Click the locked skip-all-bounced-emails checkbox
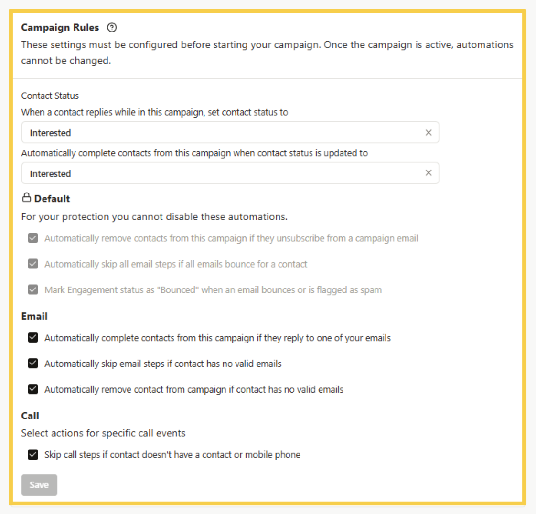This screenshot has width=536, height=514. (32, 264)
